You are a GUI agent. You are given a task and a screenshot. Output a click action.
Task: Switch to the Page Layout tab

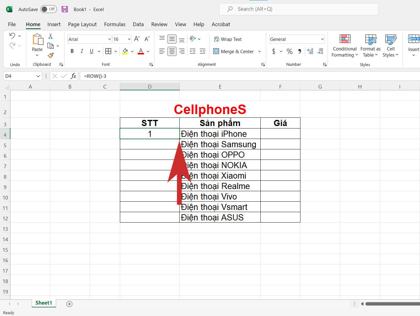click(82, 24)
